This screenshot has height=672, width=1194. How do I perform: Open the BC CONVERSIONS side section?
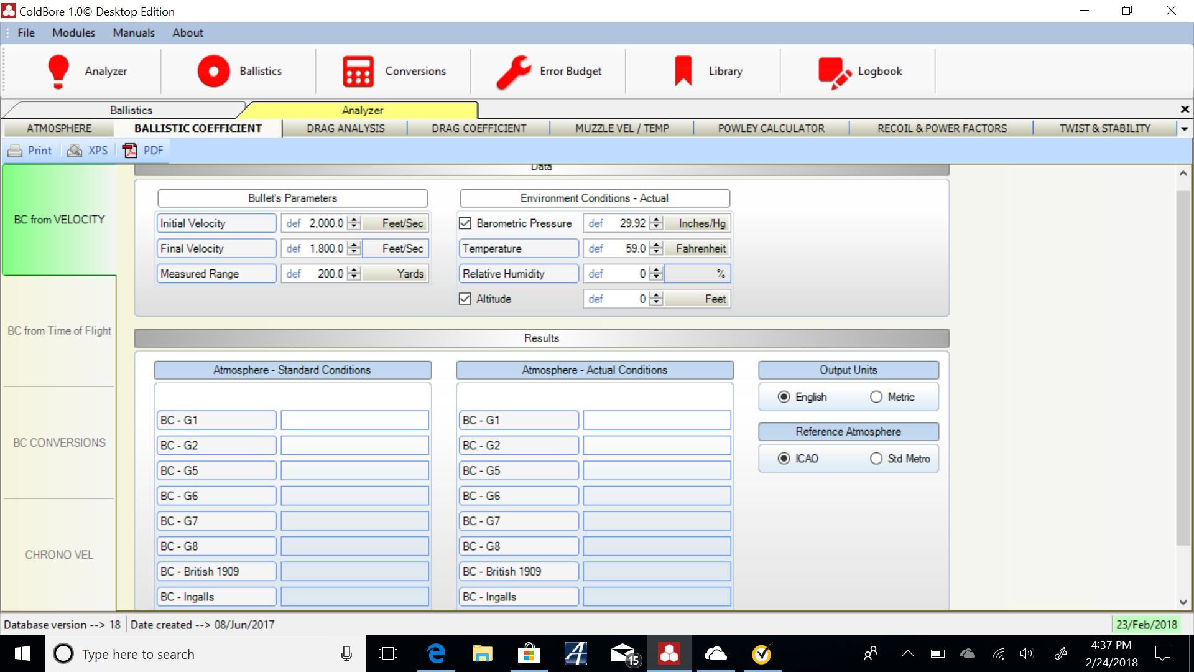tap(59, 442)
